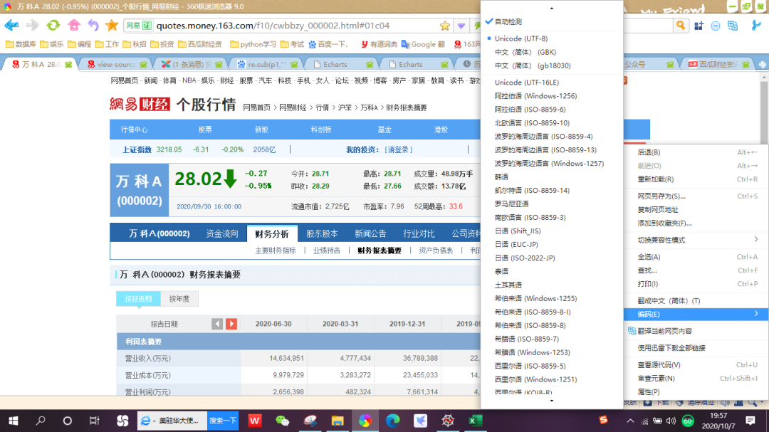This screenshot has width=769, height=432.
Task: Click next report period red arrow
Action: (x=231, y=324)
